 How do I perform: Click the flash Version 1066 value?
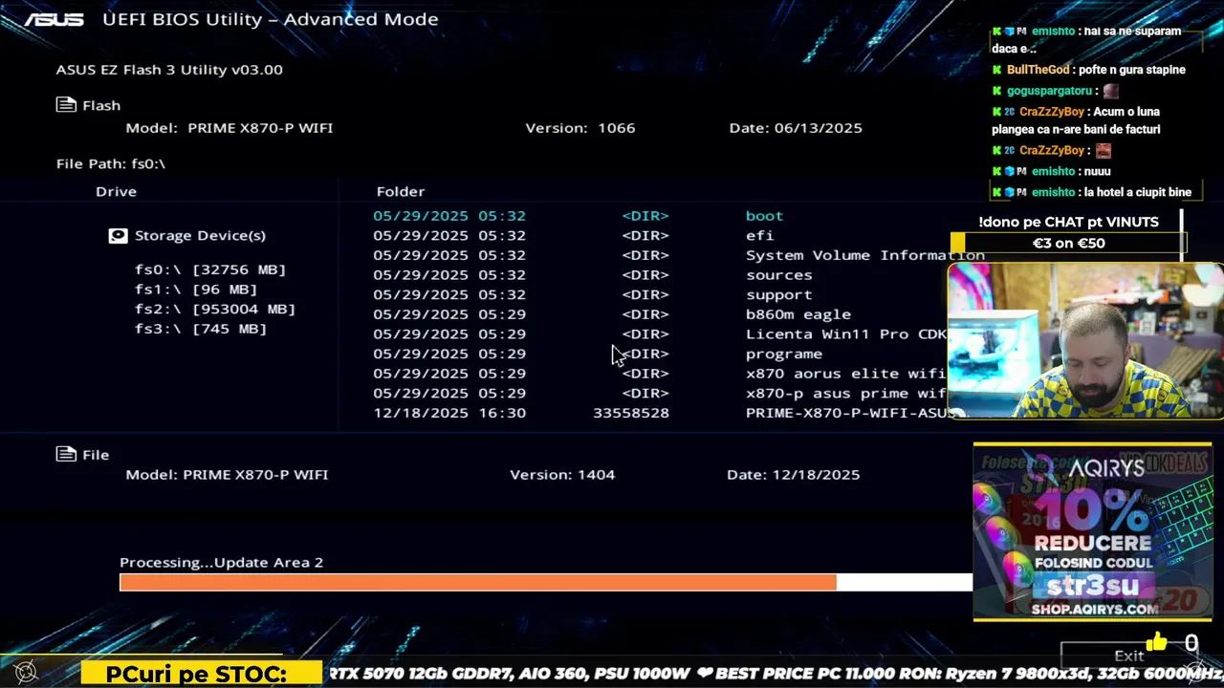click(616, 127)
